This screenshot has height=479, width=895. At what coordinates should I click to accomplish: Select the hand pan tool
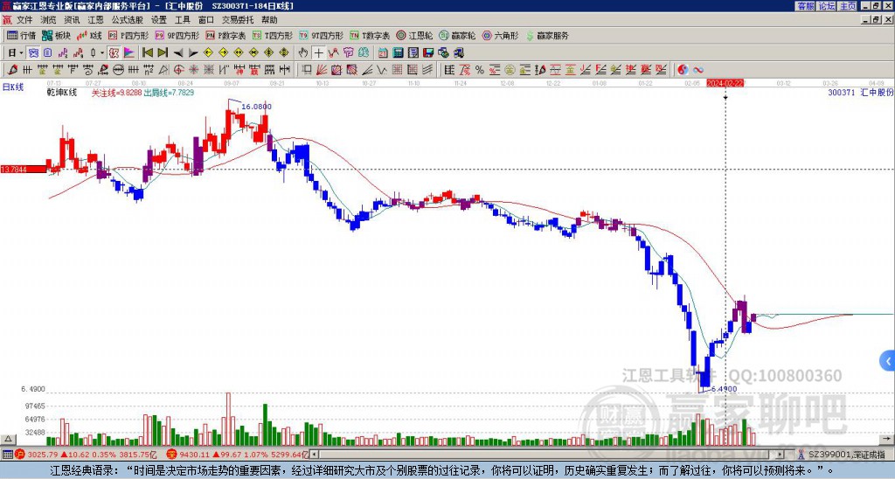[x=303, y=53]
